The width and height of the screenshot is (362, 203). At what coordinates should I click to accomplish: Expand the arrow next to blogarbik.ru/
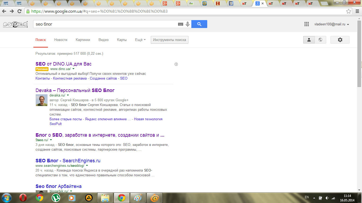pyautogui.click(x=71, y=191)
